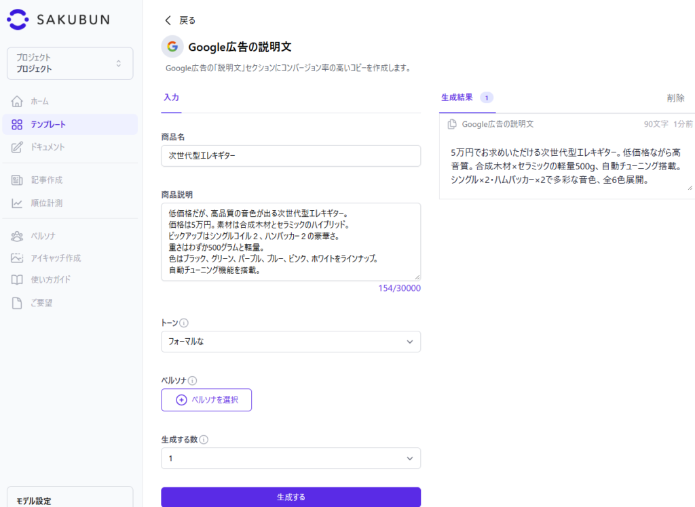Show info tooltip next to ペルソナ field label

pos(192,381)
